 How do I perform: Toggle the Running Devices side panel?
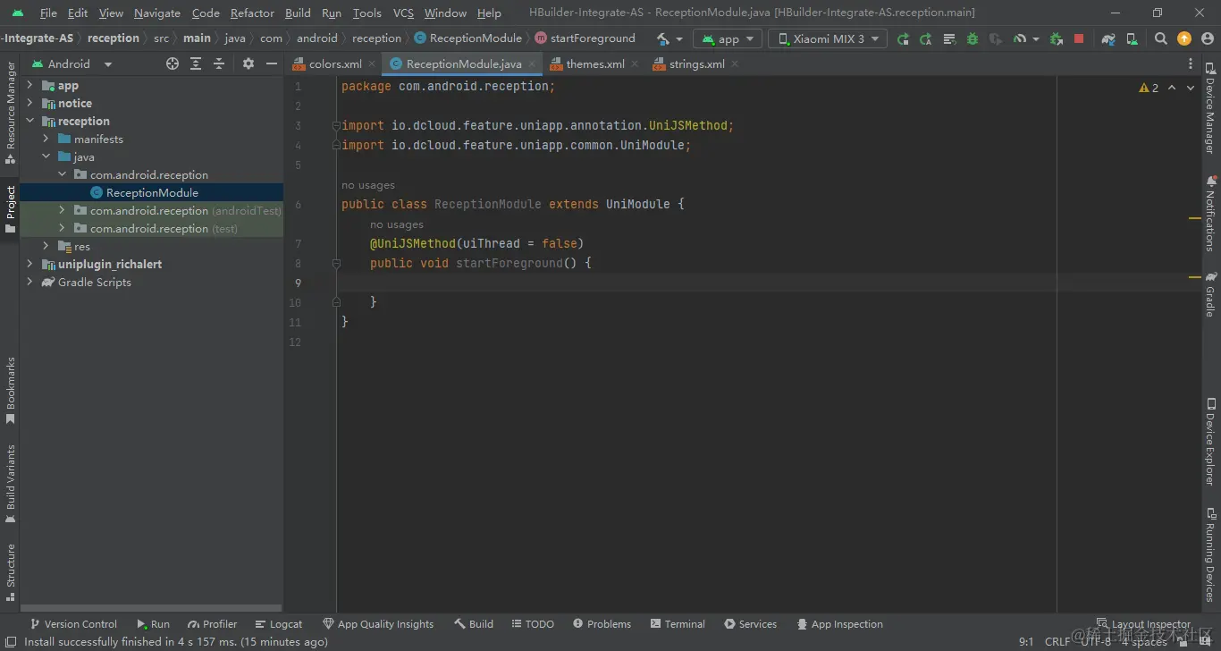1210,554
